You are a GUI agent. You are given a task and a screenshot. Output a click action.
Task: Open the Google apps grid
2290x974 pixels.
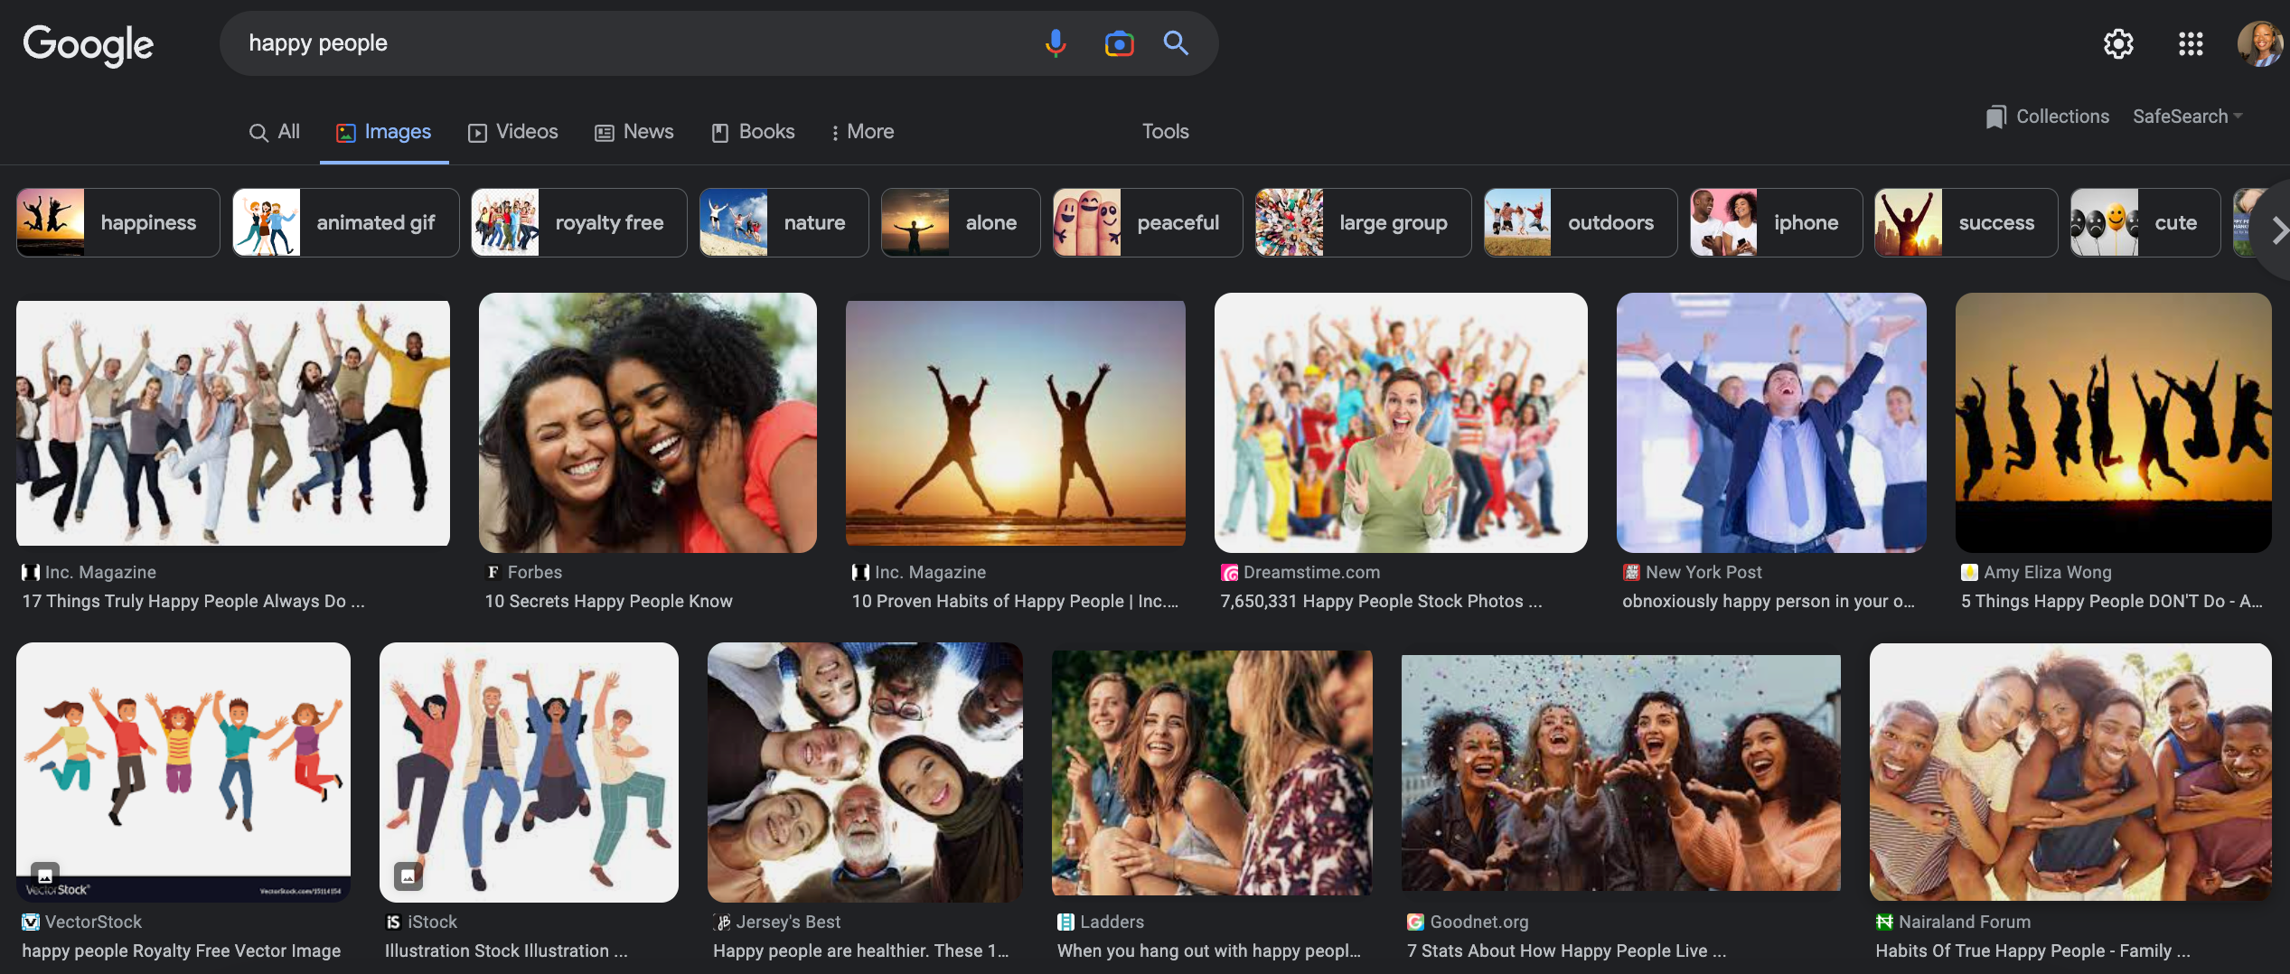point(2191,43)
